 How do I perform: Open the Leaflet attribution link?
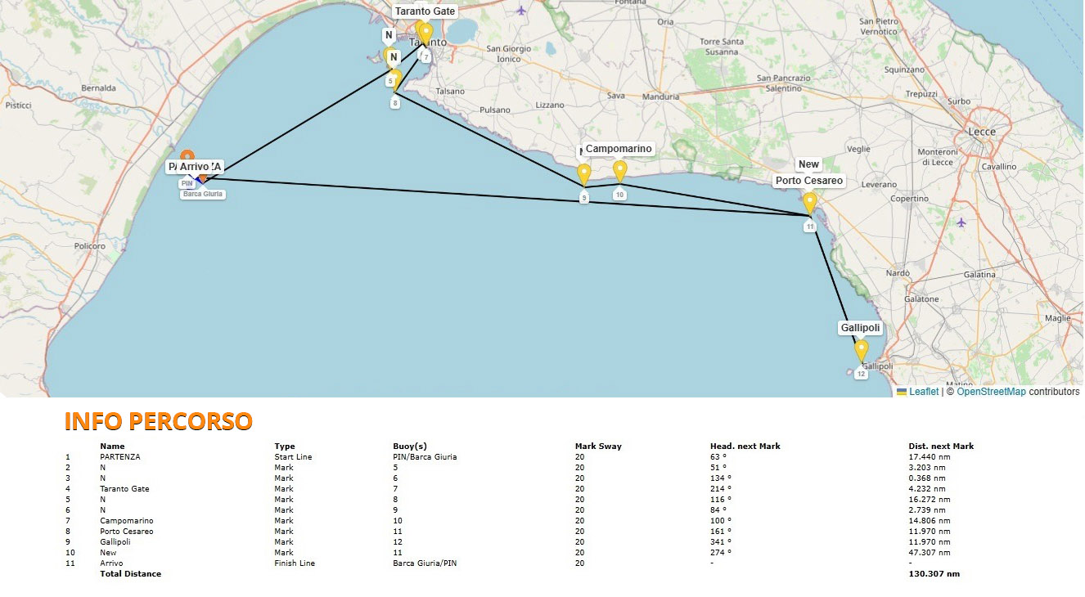coord(923,392)
